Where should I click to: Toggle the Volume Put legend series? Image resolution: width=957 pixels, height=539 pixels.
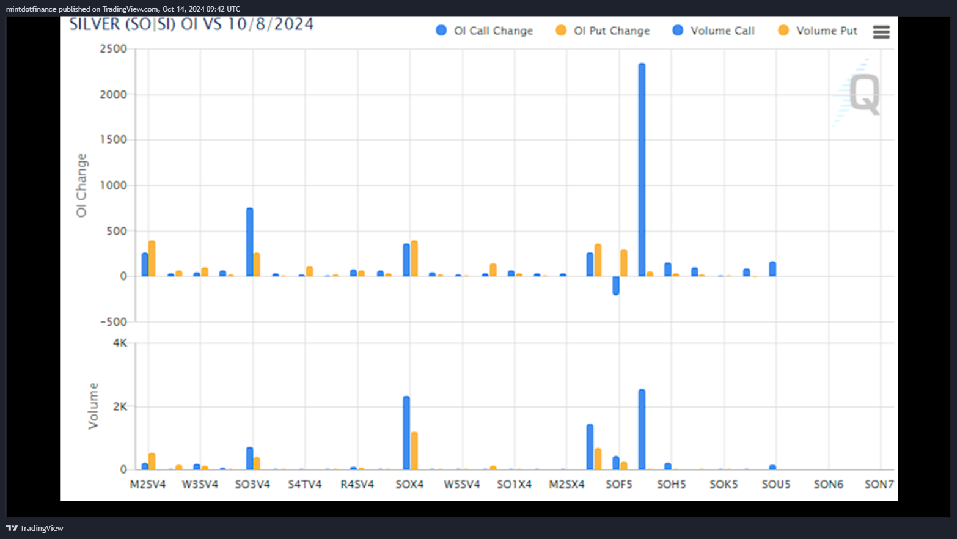(x=818, y=31)
